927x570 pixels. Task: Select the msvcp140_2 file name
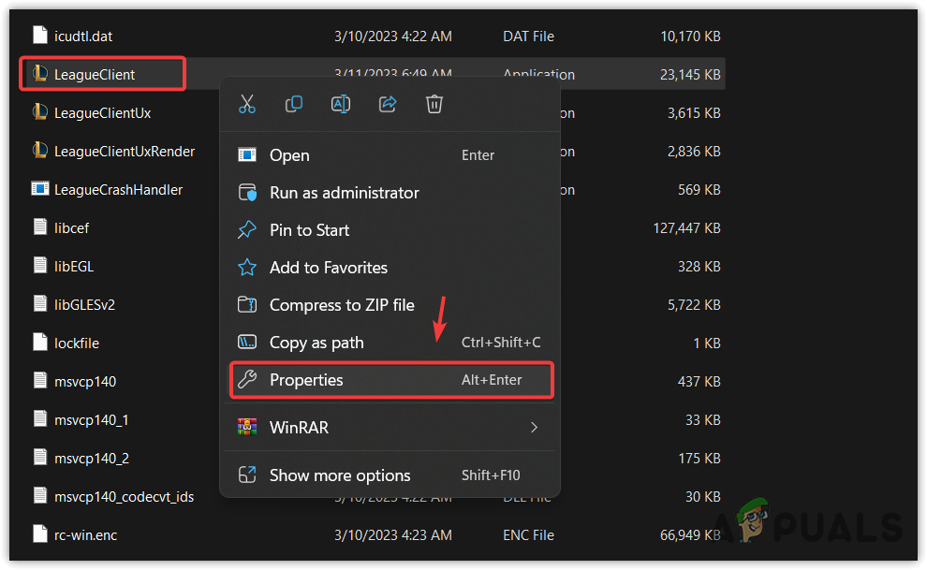tap(92, 459)
